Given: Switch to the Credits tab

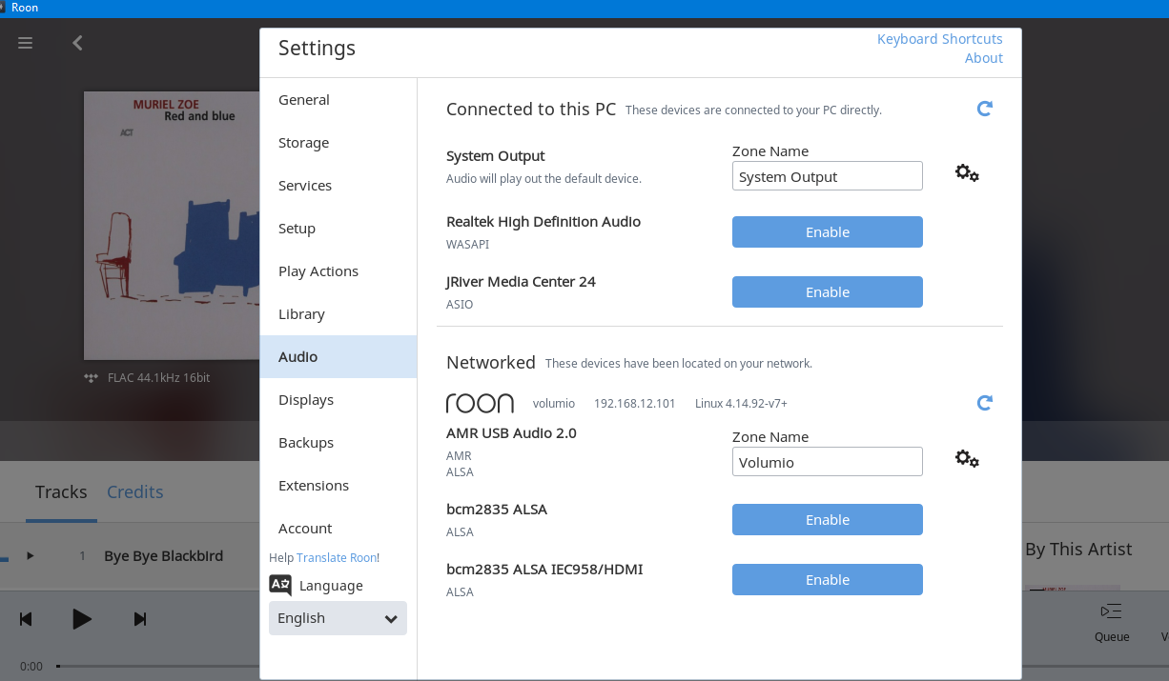Looking at the screenshot, I should point(135,492).
